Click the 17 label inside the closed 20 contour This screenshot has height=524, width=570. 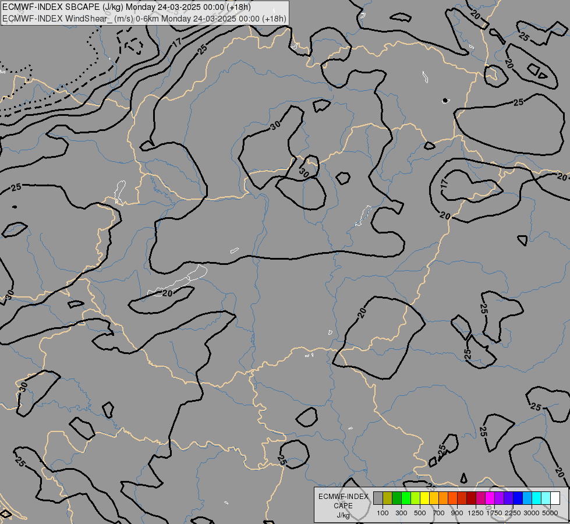click(444, 183)
